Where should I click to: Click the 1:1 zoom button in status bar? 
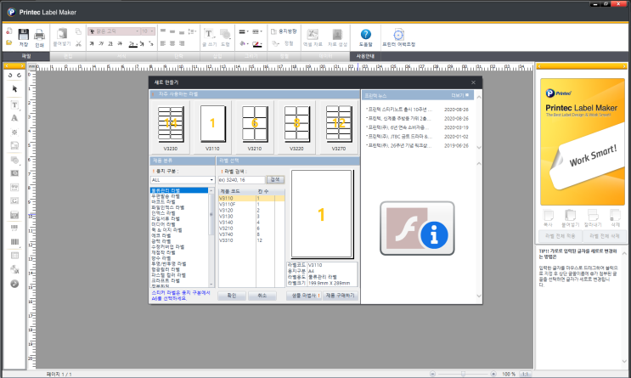coord(525,374)
